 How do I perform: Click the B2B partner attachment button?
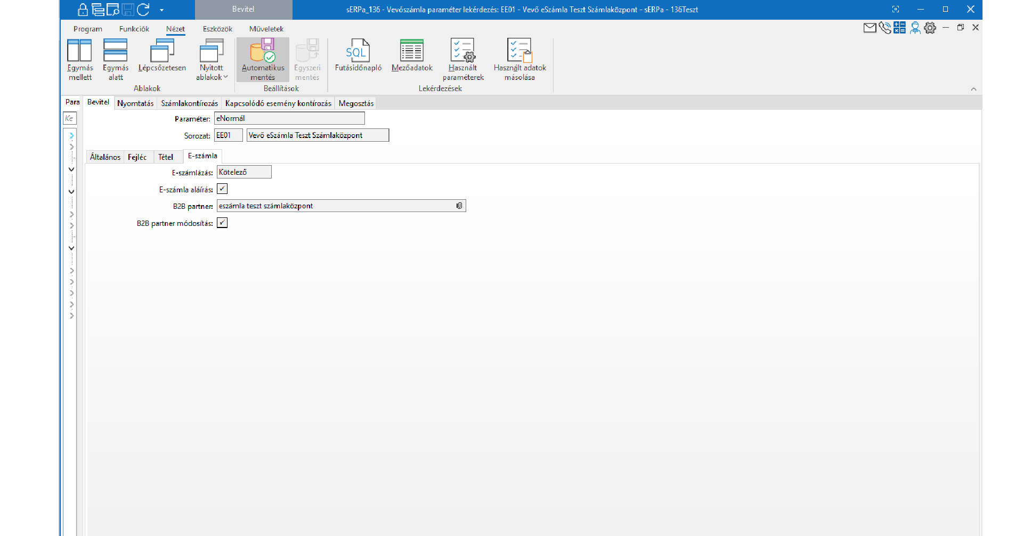(459, 206)
